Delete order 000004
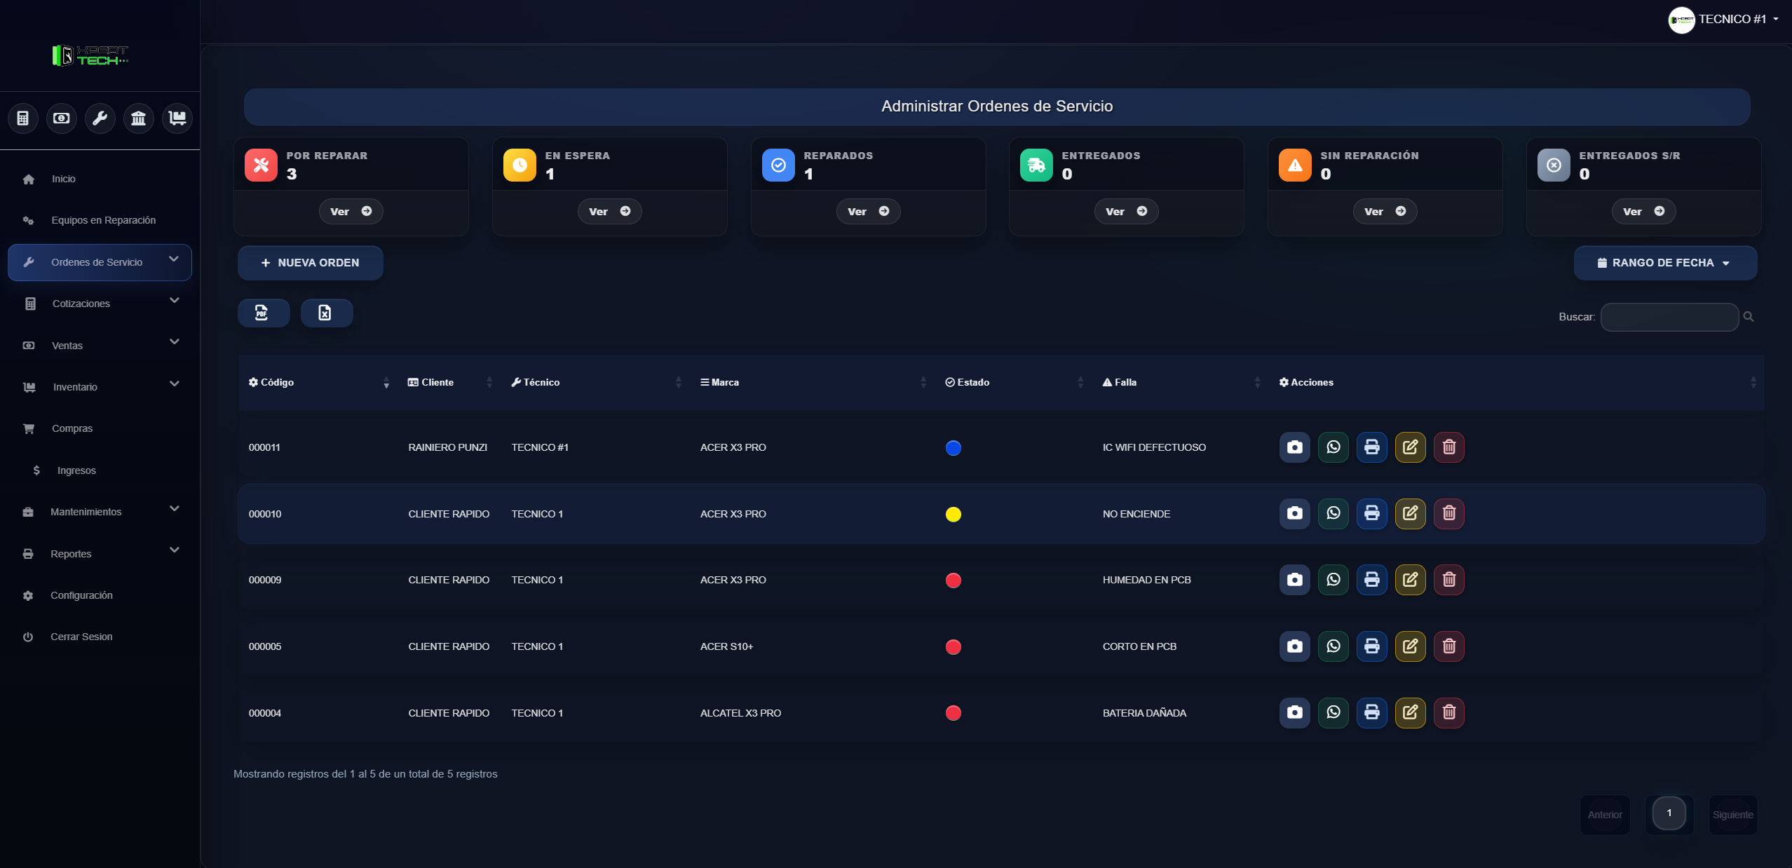Screen dimensions: 1792x868 click(x=1448, y=713)
